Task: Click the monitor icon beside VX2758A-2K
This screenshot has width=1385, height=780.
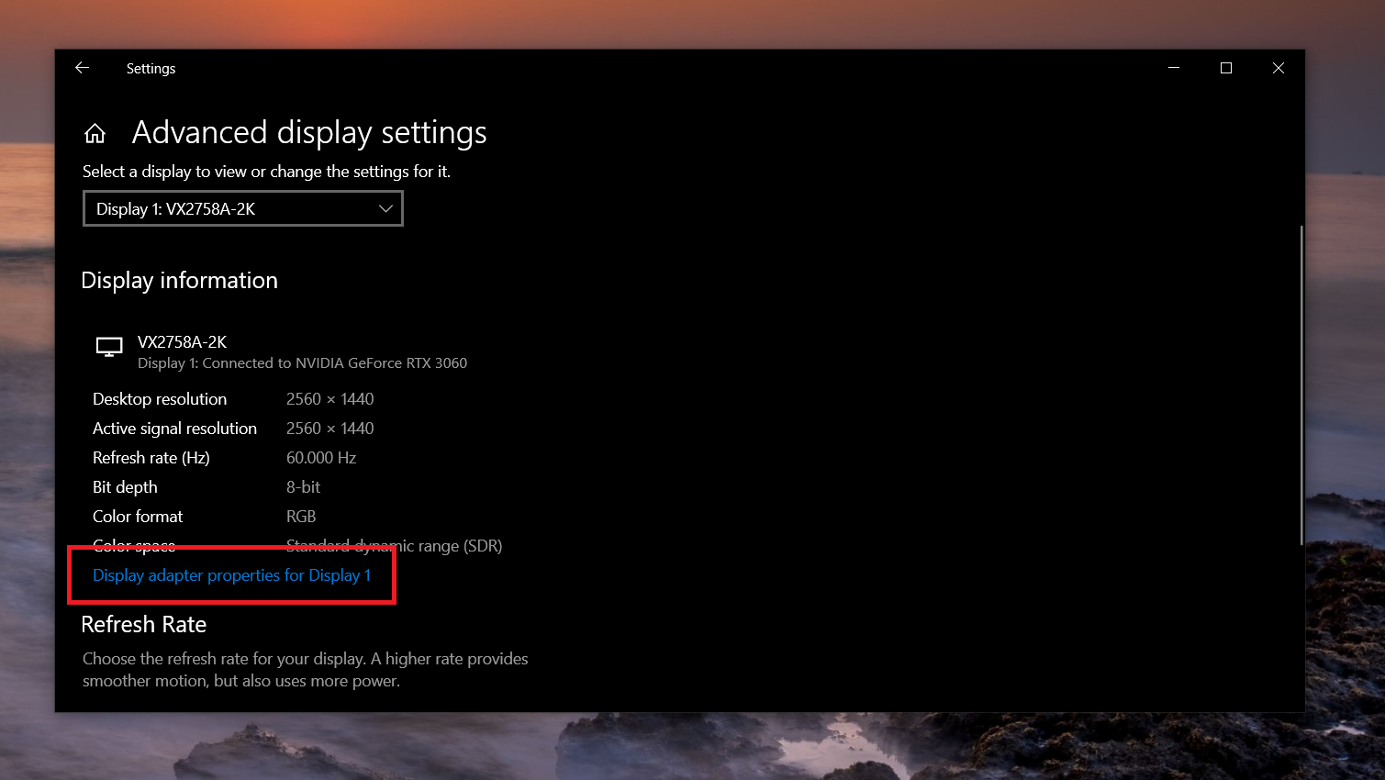Action: click(x=109, y=347)
